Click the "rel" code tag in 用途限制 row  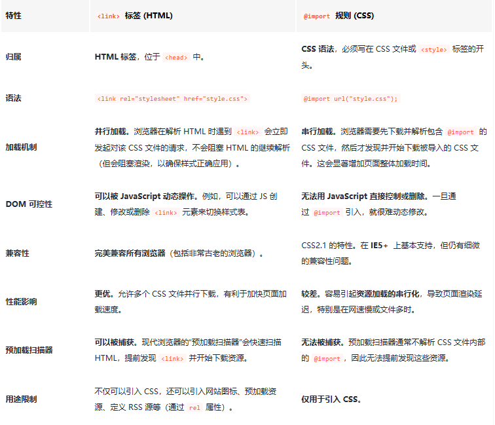pos(194,407)
